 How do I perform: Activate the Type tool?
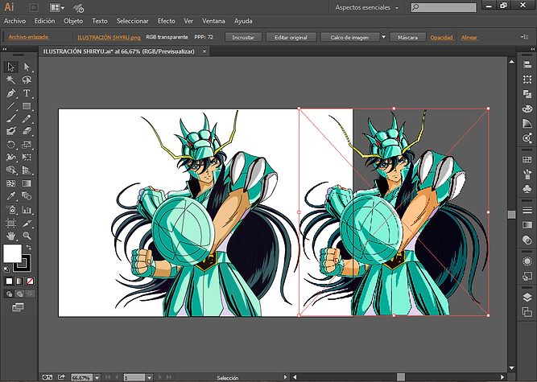coord(27,93)
